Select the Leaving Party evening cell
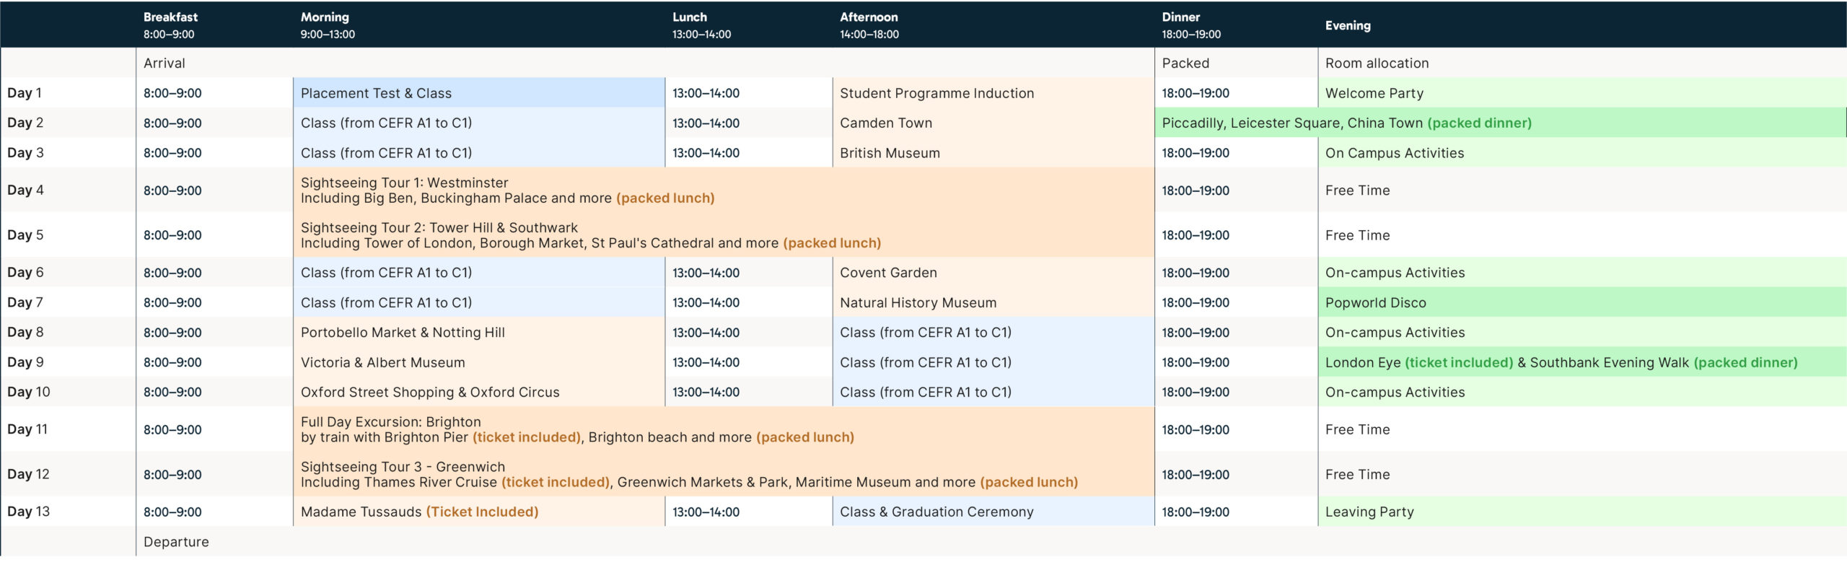1847x565 pixels. [x=1369, y=512]
